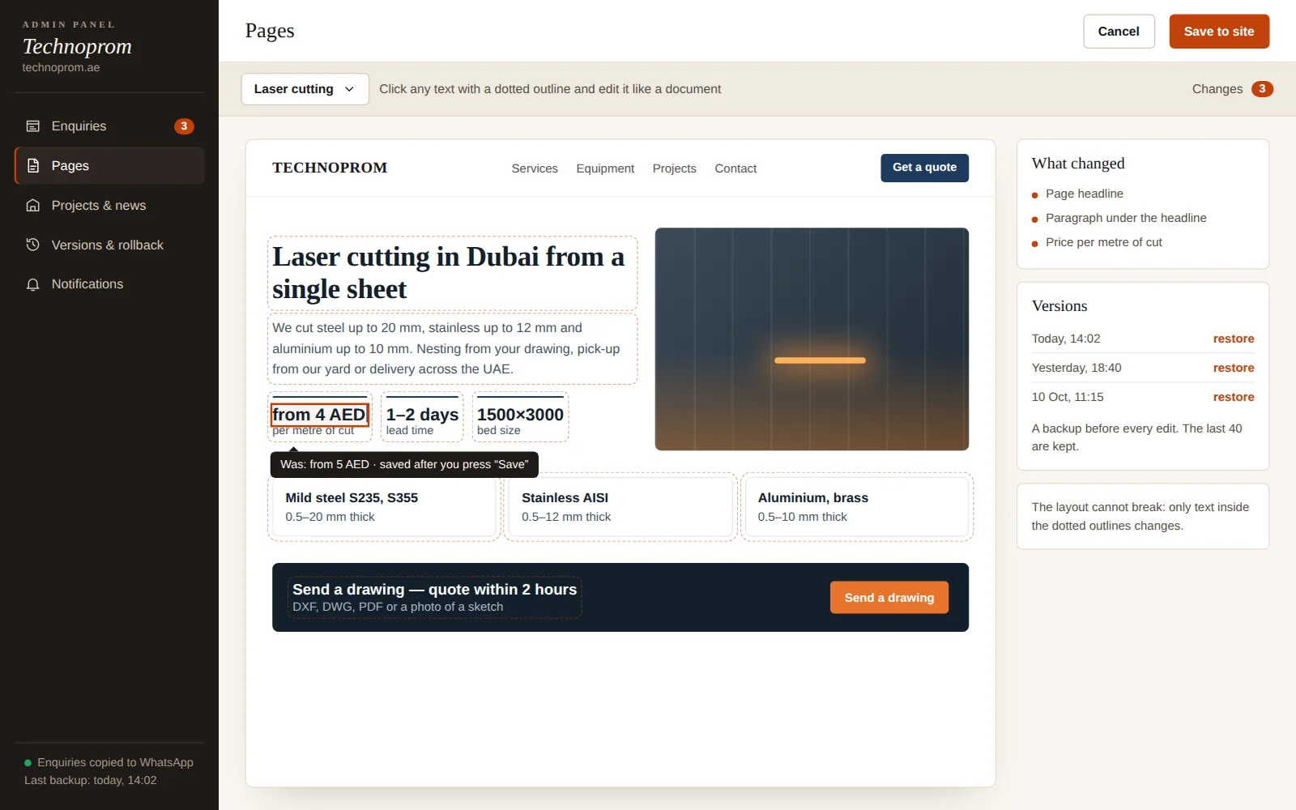Open Versions & rollback section
Image resolution: width=1296 pixels, height=810 pixels.
(x=109, y=245)
